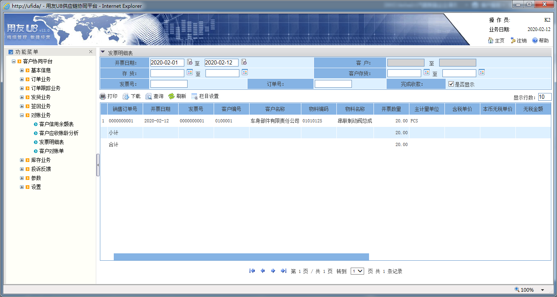Open 客户对账单 in the menu tree
Image resolution: width=557 pixels, height=297 pixels.
[51, 151]
